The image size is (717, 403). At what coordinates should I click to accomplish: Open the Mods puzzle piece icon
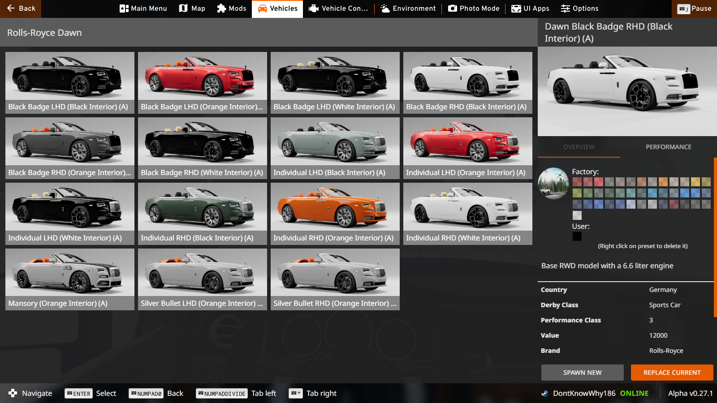click(221, 9)
